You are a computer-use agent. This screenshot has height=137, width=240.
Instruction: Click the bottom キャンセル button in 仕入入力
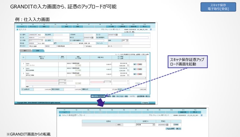[120, 96]
